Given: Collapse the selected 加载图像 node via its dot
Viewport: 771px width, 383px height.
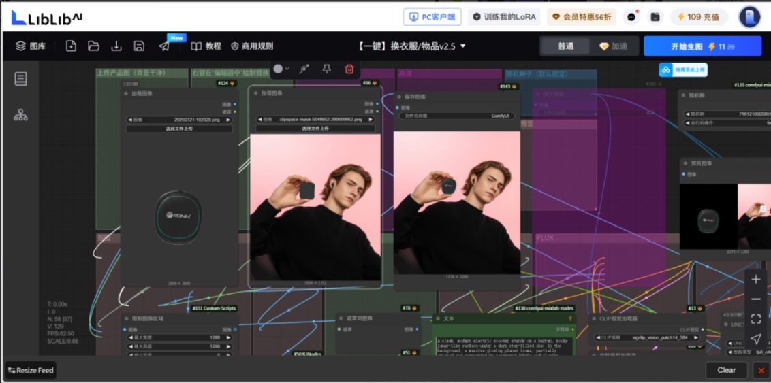Looking at the screenshot, I should coord(255,93).
